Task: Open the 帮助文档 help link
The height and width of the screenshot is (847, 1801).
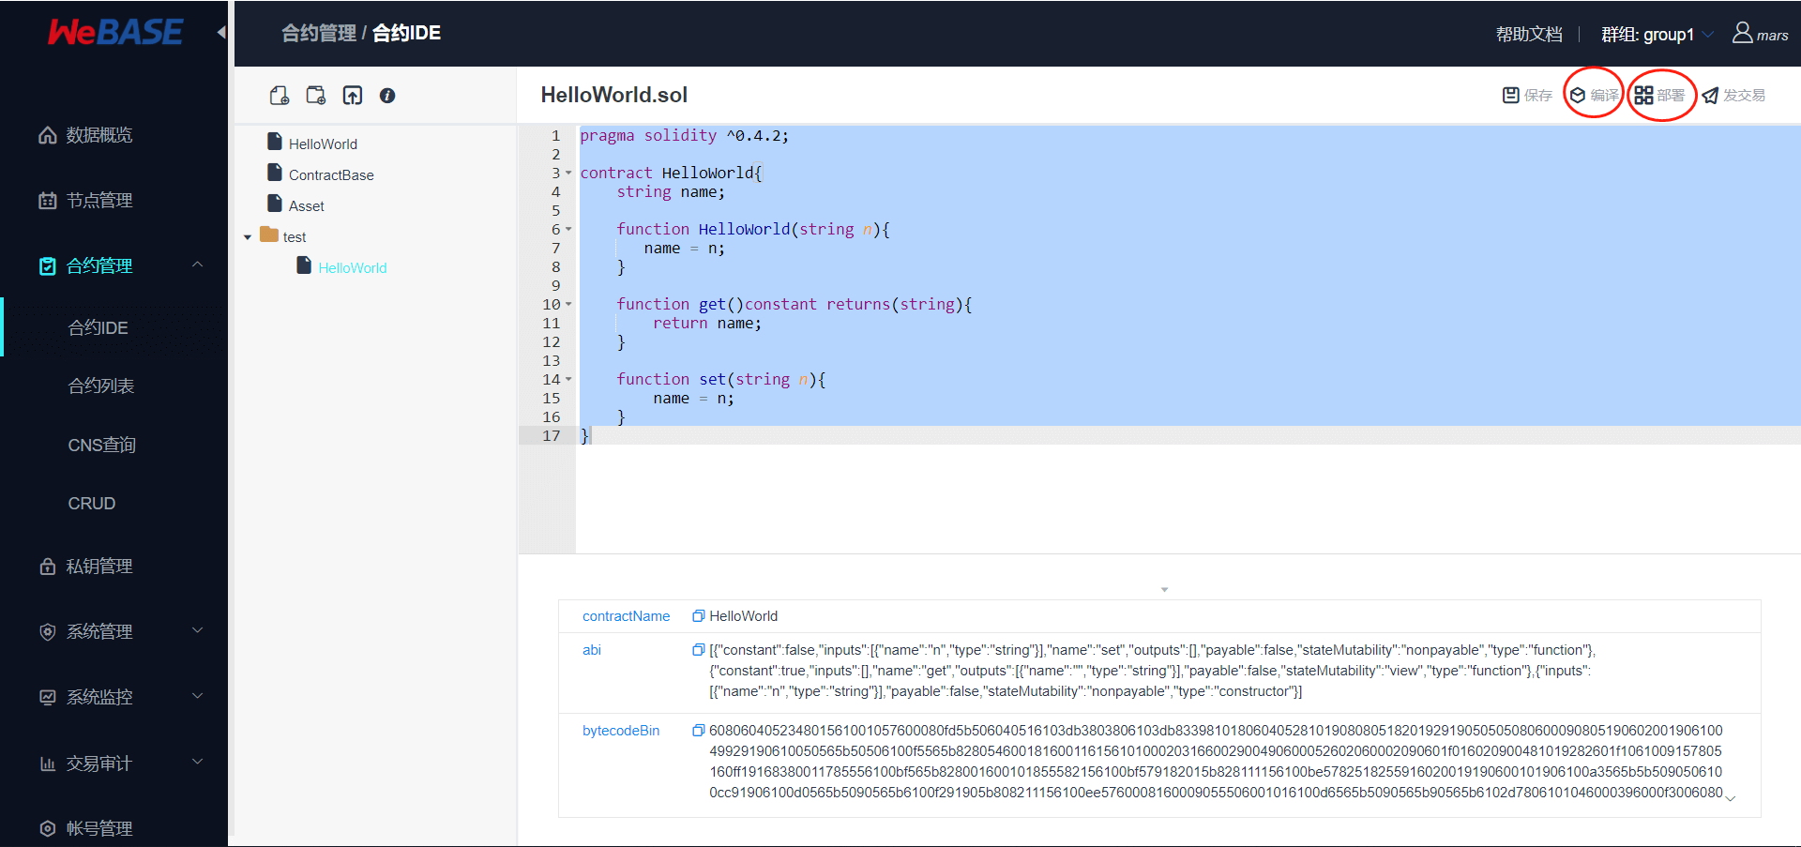Action: click(1529, 34)
